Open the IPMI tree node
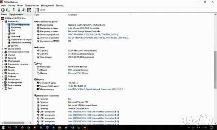 tap(13, 34)
